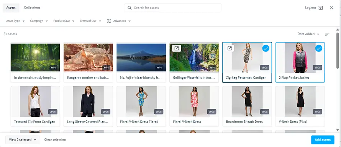Select the Boardroom Sheath Dress image
Image resolution: width=341 pixels, height=147 pixels.
pos(247,102)
